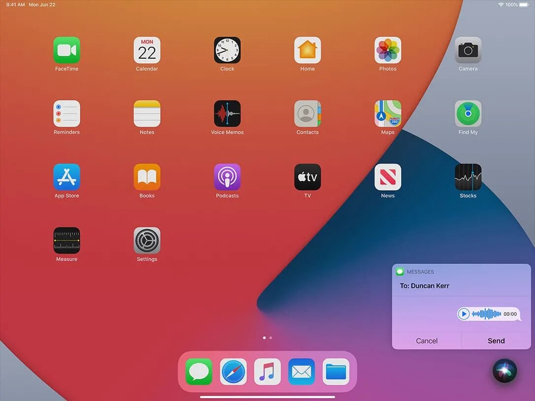Open Mail from the dock
The height and width of the screenshot is (401, 535).
click(x=301, y=371)
